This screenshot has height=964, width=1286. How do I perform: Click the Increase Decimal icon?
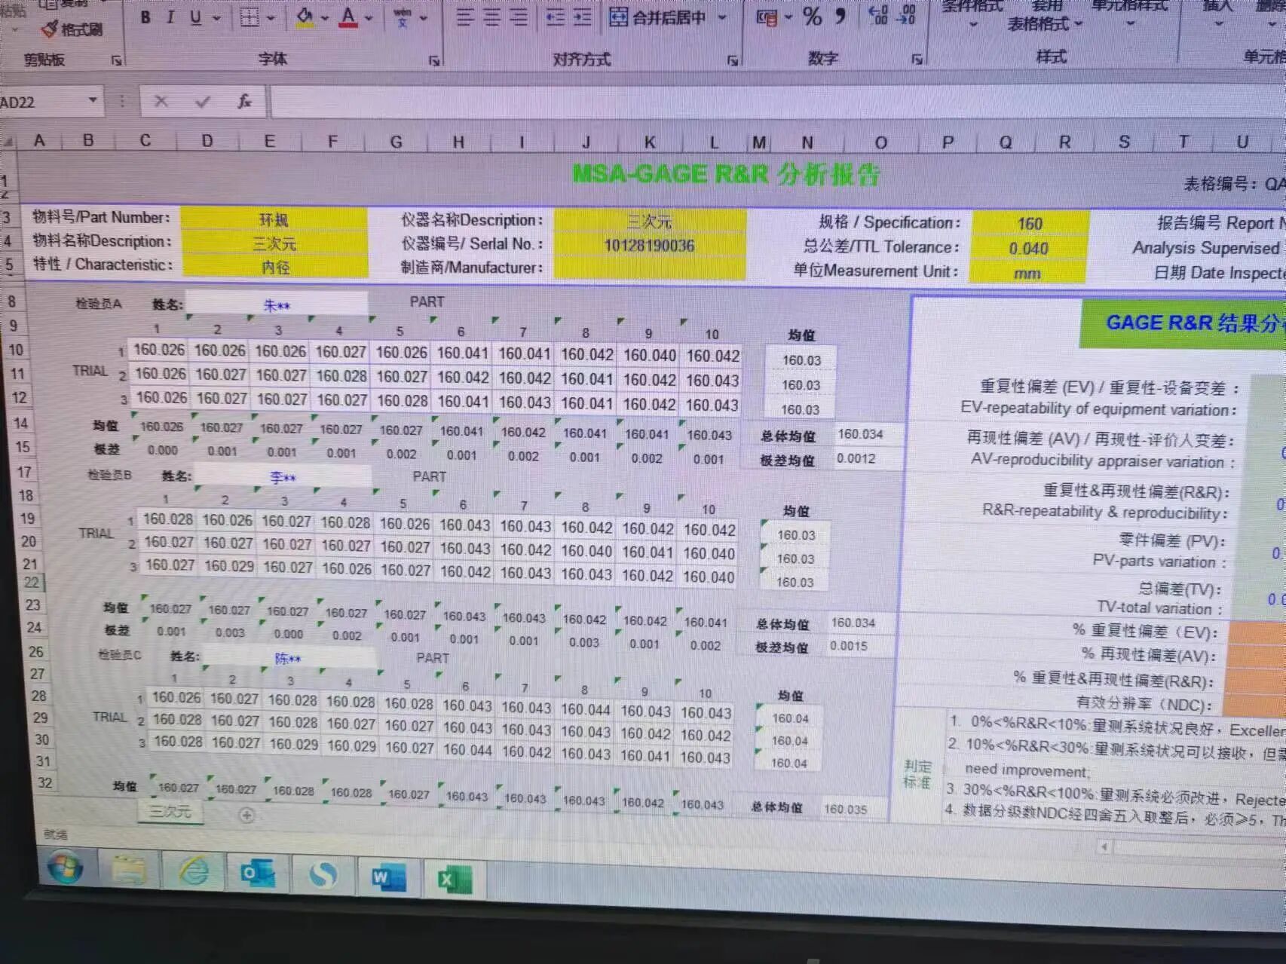[x=878, y=15]
